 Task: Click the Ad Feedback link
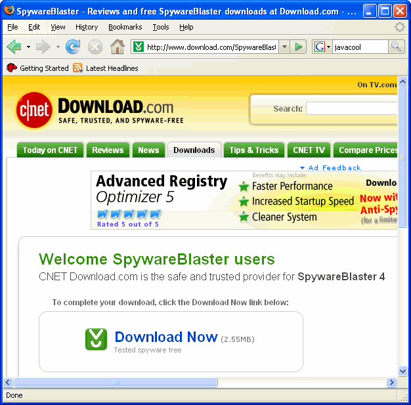tap(334, 167)
